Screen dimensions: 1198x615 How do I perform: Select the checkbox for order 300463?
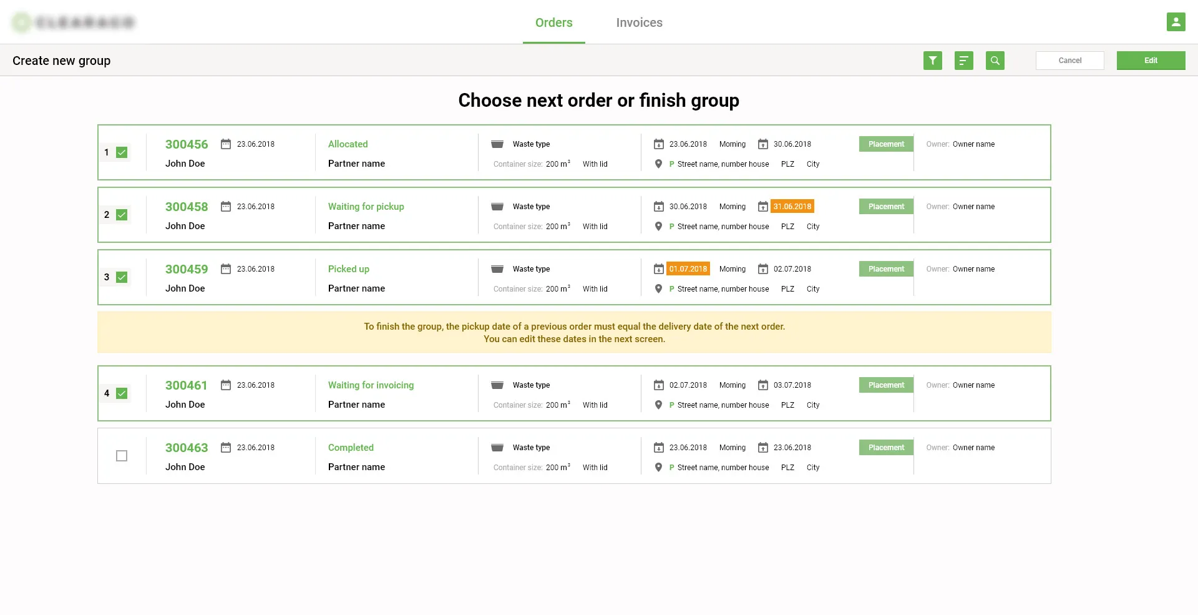click(x=122, y=456)
